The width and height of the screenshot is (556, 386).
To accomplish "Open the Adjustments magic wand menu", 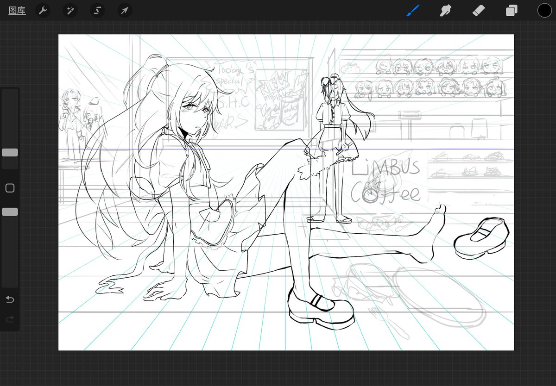I will [70, 11].
